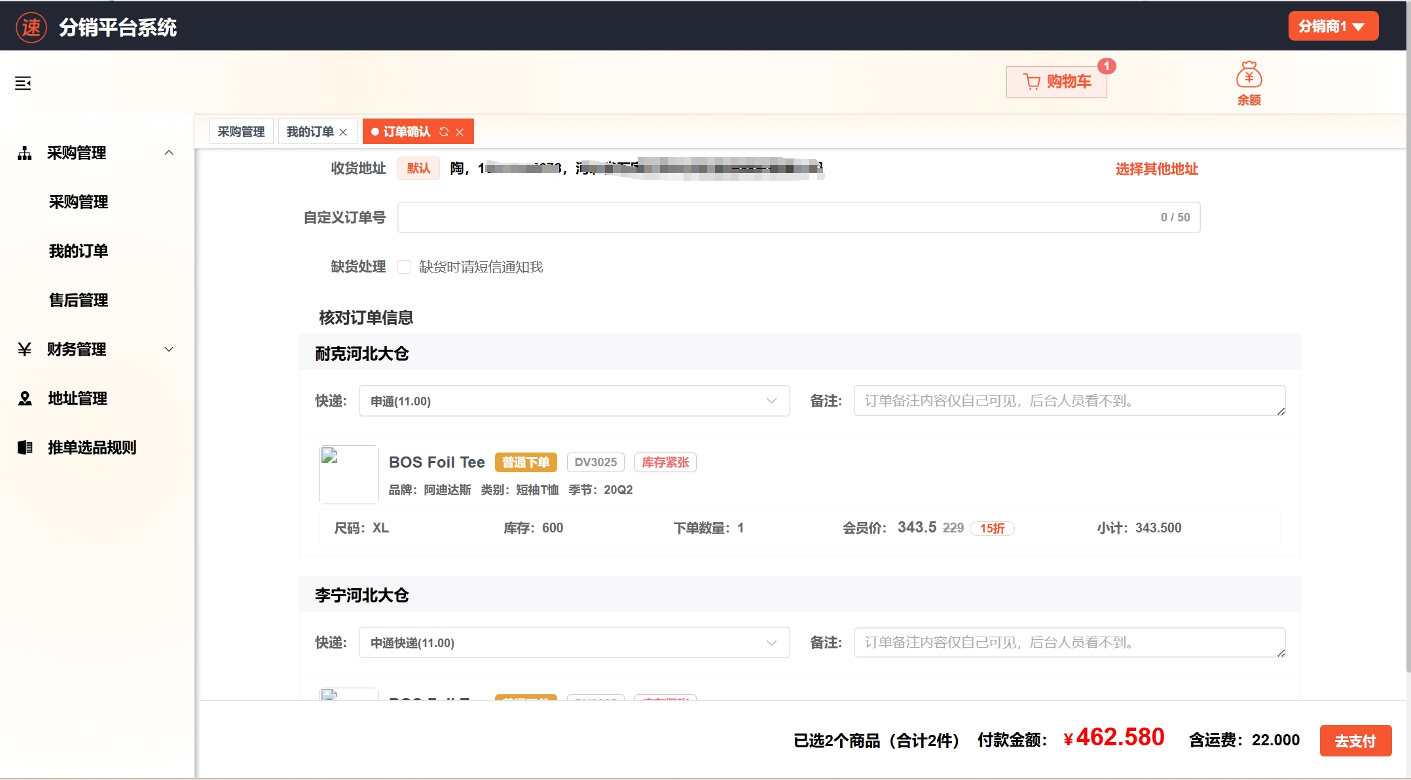Screen dimensions: 1411x780
Task: Go to 售后管理 in sidebar
Action: pos(79,300)
